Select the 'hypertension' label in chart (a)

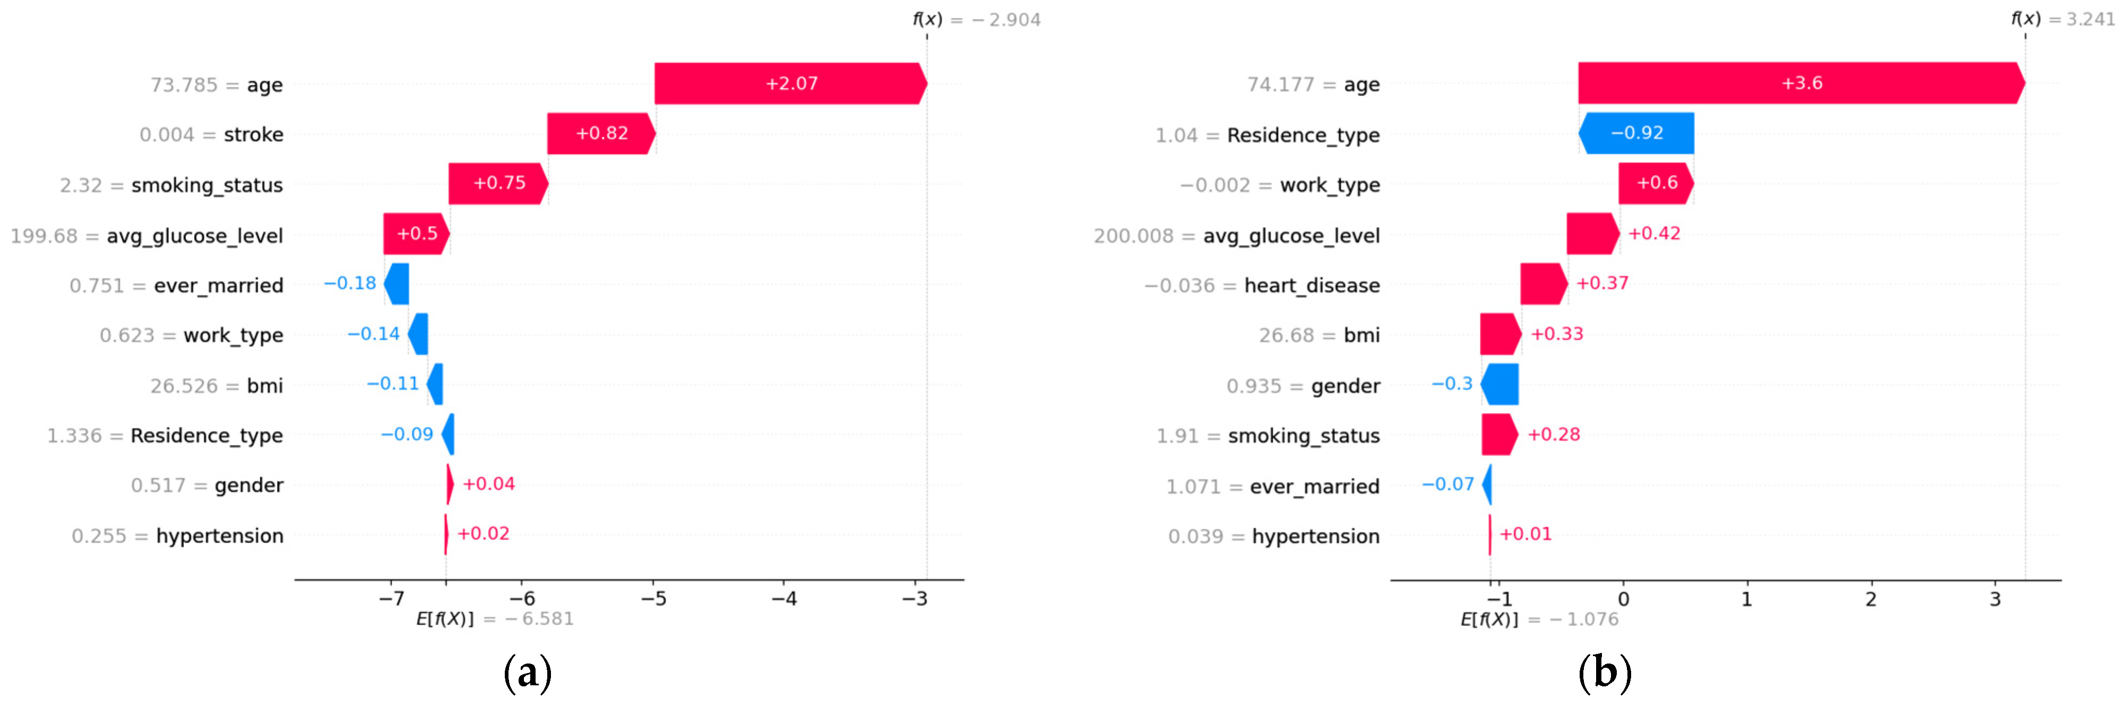coord(220,537)
